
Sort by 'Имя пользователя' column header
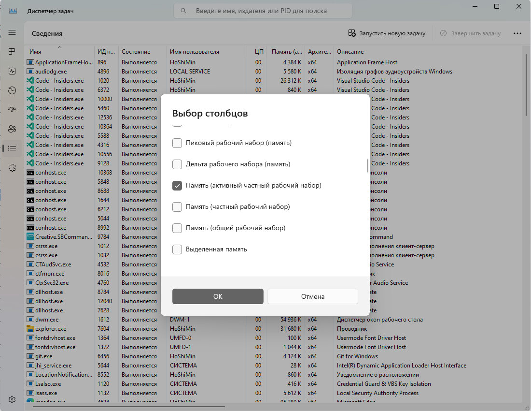coord(194,52)
